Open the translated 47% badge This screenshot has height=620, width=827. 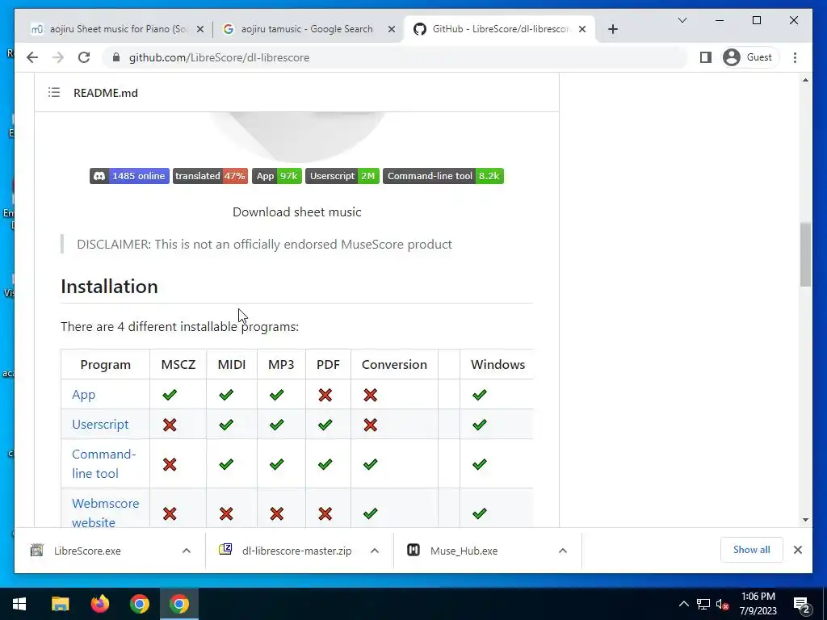[211, 176]
